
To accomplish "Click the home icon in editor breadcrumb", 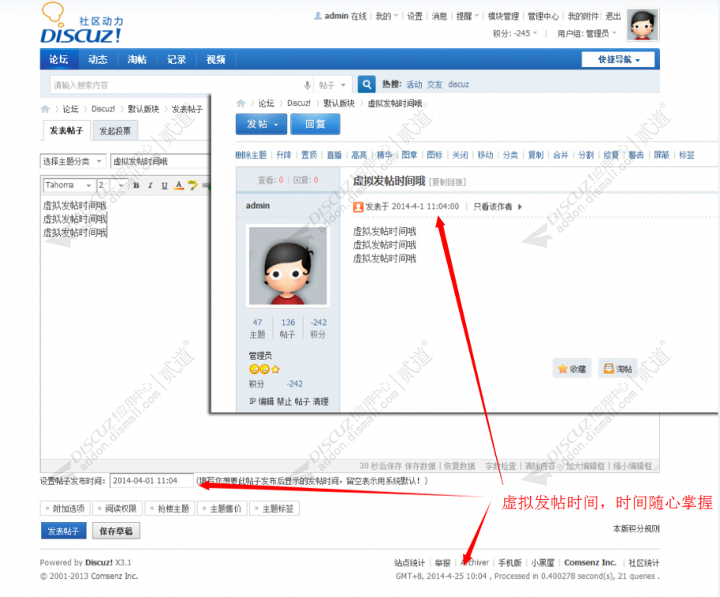I will point(45,109).
